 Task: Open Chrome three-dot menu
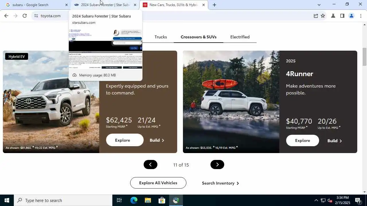pos(361,16)
